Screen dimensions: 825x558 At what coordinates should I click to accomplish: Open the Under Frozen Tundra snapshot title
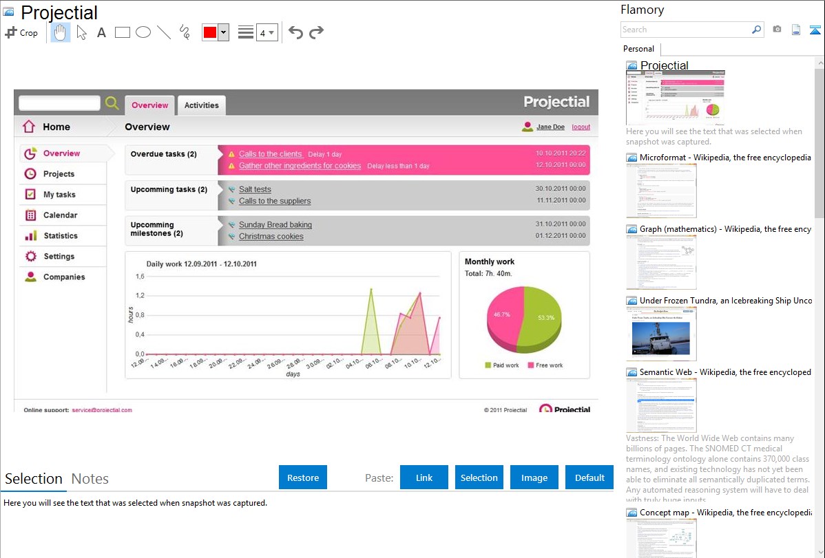(x=726, y=300)
